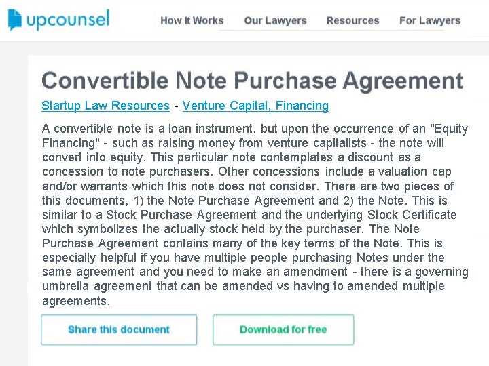Click the upcounsel wordmark text
489x366 pixels.
(x=68, y=20)
